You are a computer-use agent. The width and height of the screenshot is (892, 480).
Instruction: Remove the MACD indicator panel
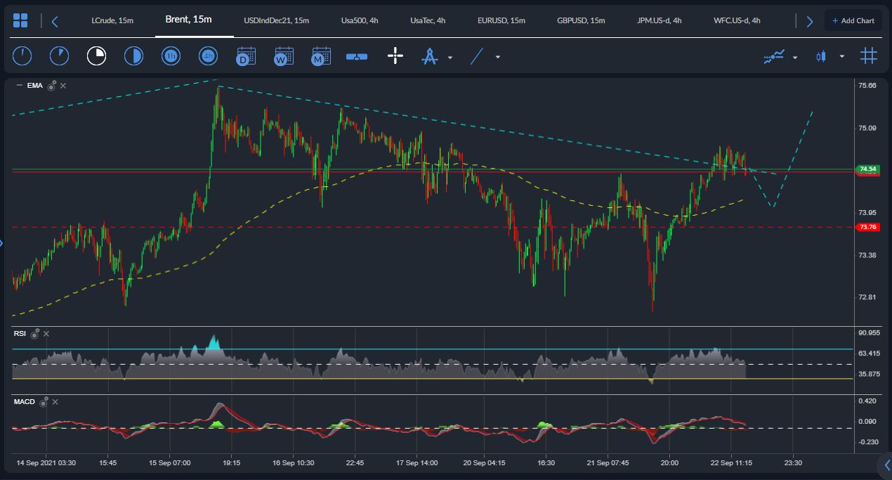pyautogui.click(x=55, y=402)
